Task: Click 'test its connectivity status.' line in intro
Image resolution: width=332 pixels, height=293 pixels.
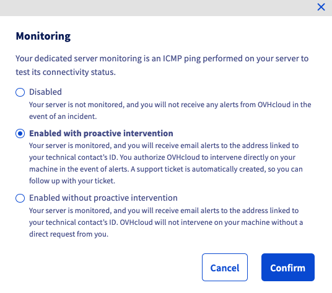Action: (x=66, y=72)
